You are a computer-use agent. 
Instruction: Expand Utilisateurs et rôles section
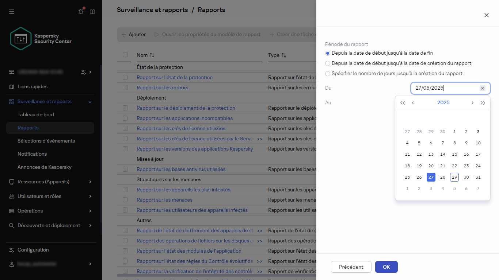point(90,196)
